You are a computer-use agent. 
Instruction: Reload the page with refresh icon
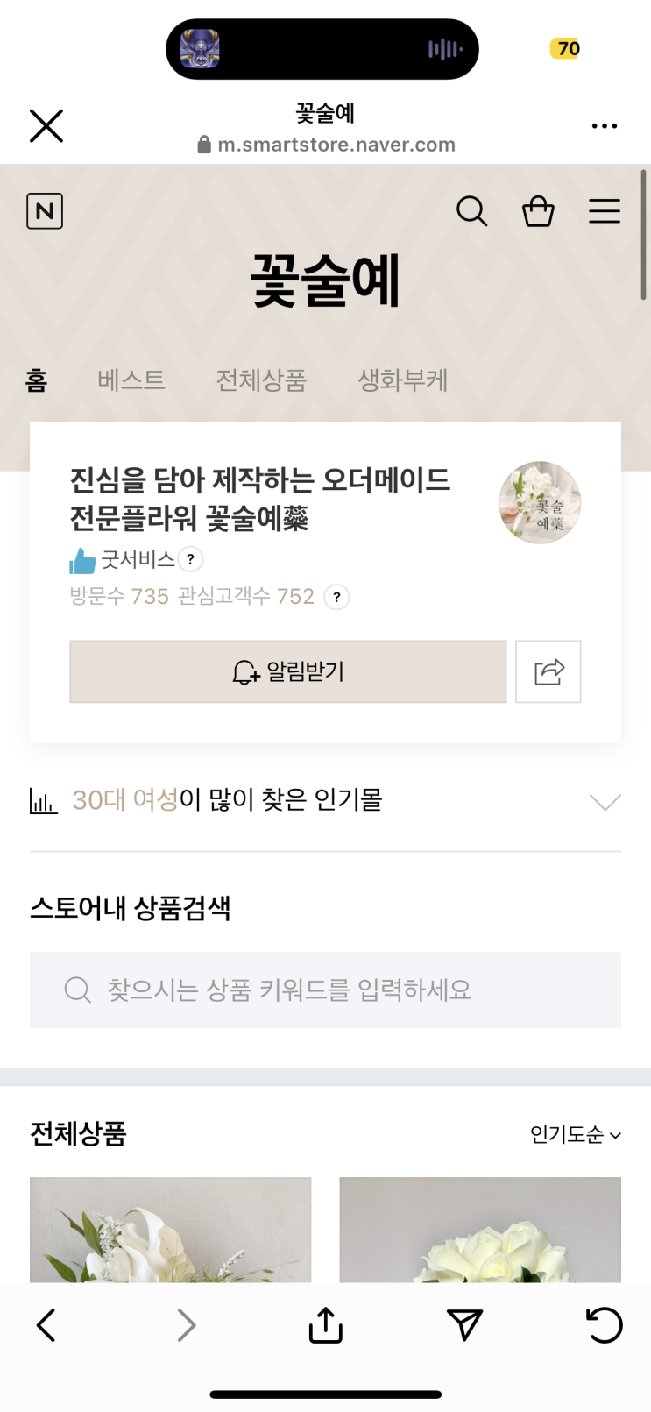point(604,1325)
